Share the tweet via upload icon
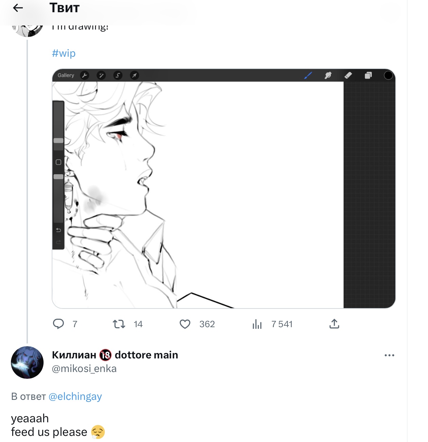428x442 pixels. pos(334,324)
